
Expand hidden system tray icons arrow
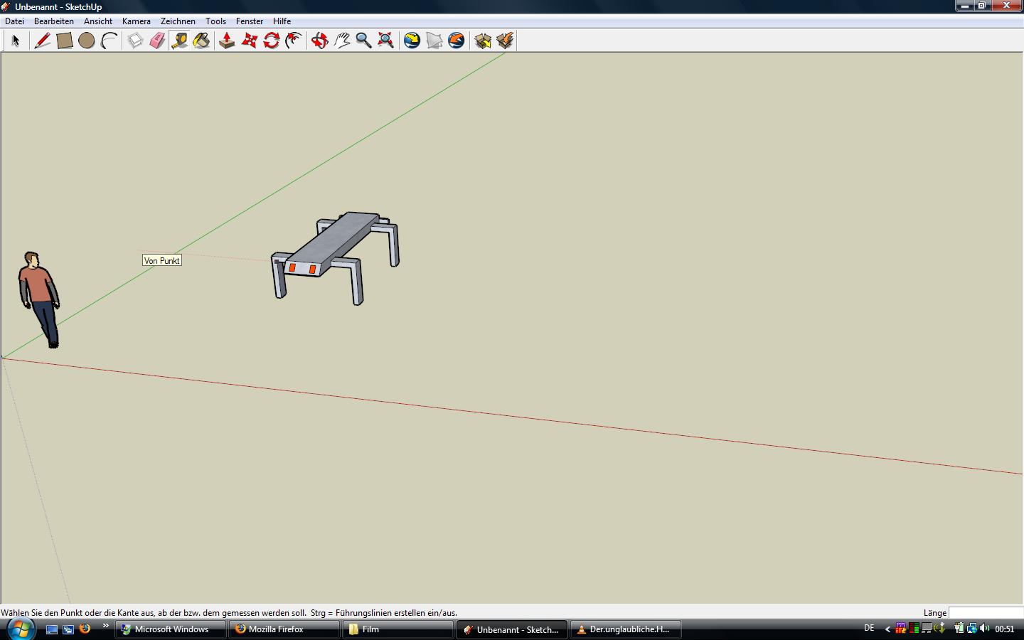coord(887,629)
